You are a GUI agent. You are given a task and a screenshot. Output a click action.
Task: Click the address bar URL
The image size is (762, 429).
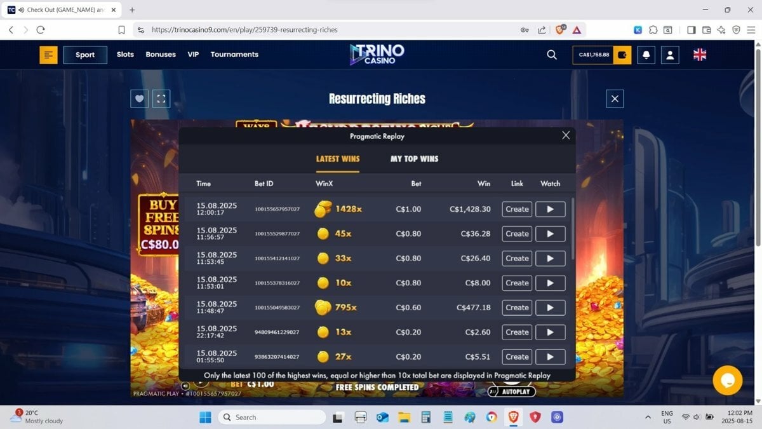pyautogui.click(x=245, y=30)
